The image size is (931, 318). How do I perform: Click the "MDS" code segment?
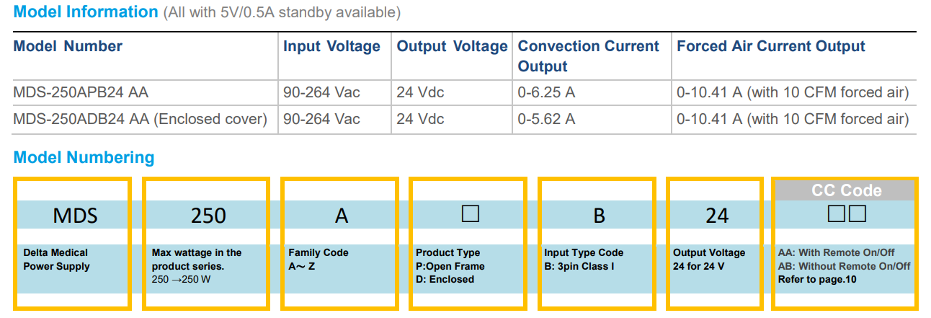click(75, 216)
